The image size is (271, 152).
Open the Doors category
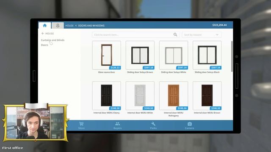coord(44,45)
